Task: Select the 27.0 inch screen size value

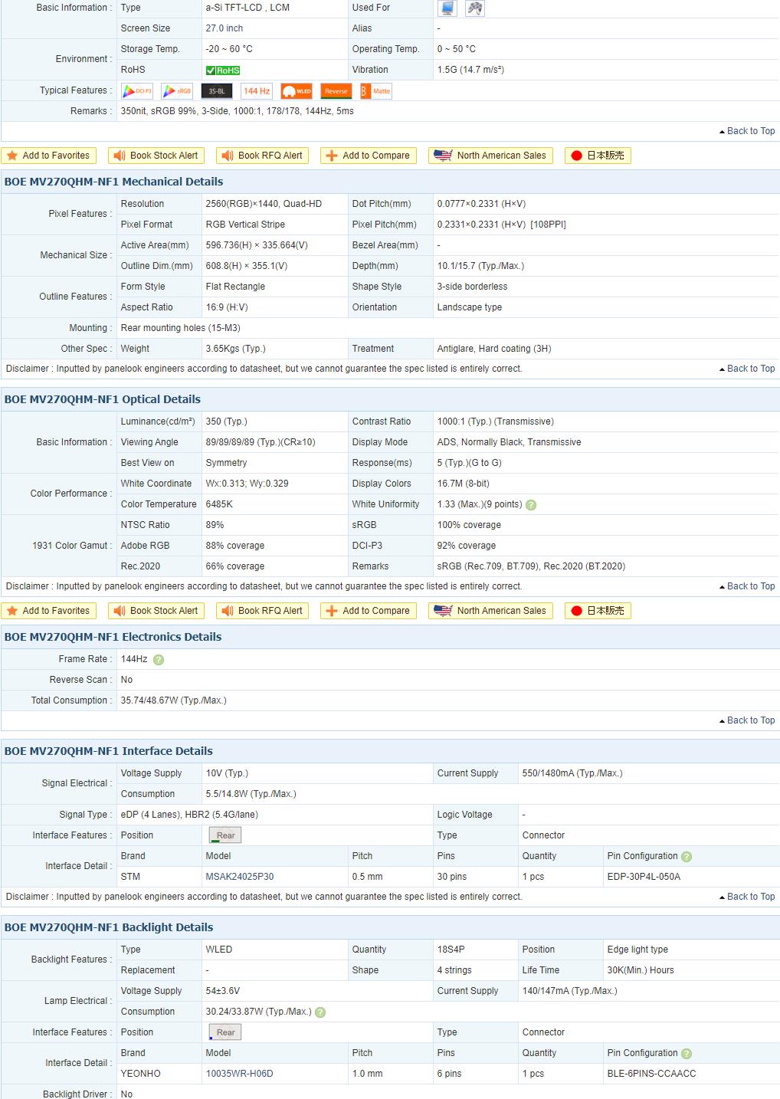Action: pyautogui.click(x=224, y=28)
